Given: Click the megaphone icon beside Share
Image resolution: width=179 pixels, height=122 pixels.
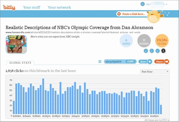Looking at the screenshot, I should [167, 62].
